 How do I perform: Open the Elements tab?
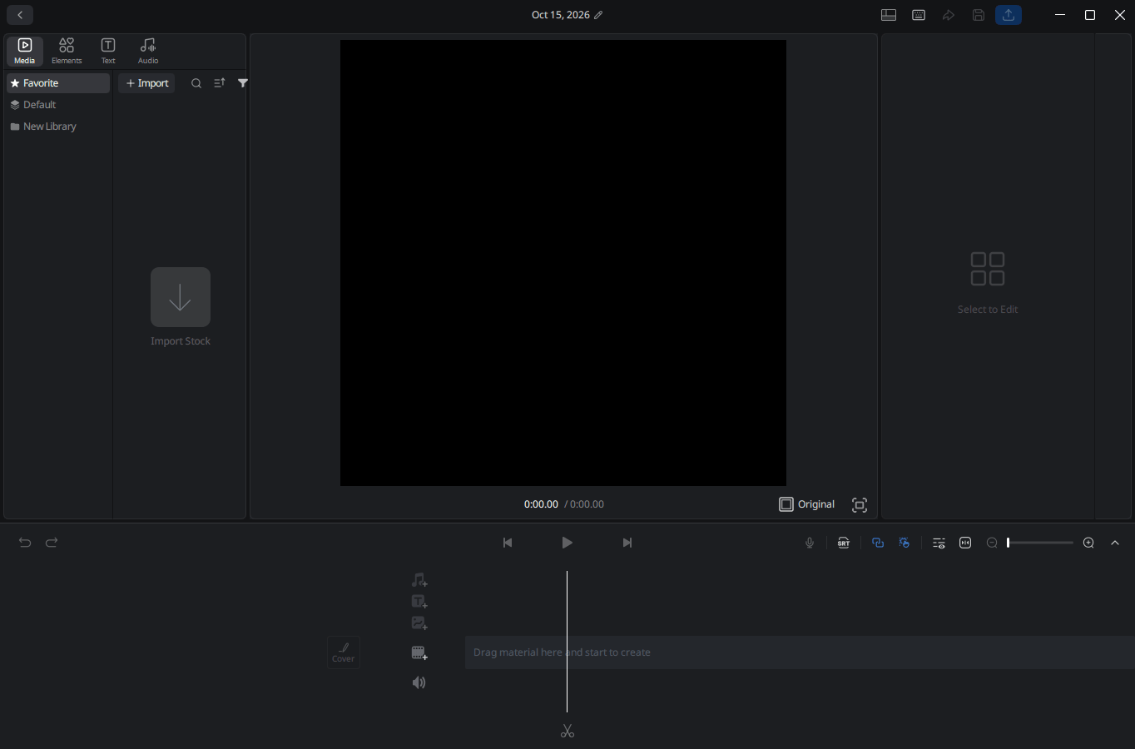(67, 51)
